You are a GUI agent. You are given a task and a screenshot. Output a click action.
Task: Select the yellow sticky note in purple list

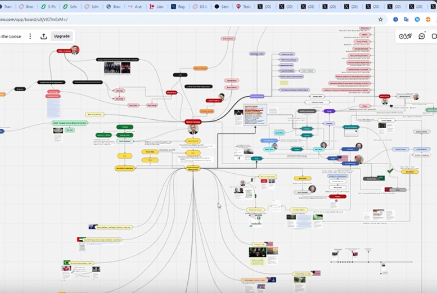coord(283,83)
